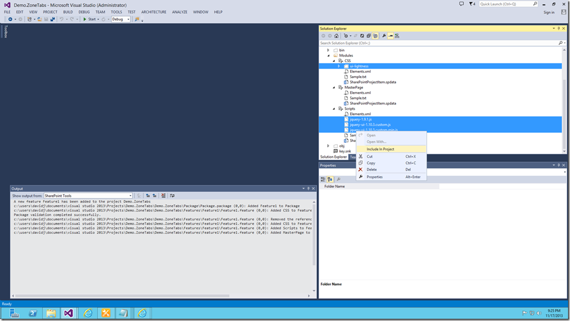
Task: Open the Toolbox side tab
Action: (6, 32)
